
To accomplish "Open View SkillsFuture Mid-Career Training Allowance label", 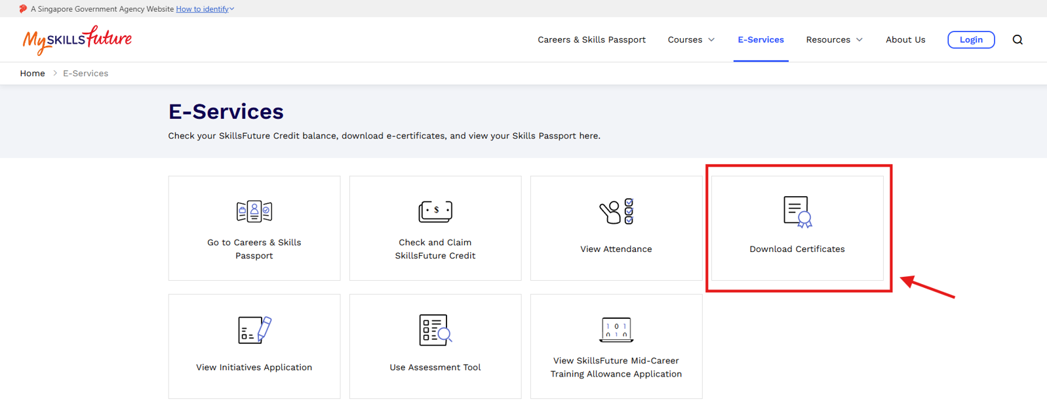I will pyautogui.click(x=616, y=367).
